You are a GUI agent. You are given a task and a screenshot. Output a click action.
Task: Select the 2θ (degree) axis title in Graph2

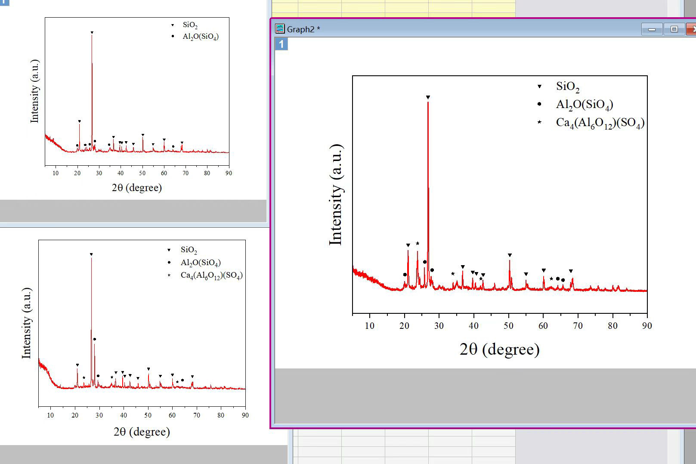coord(499,349)
